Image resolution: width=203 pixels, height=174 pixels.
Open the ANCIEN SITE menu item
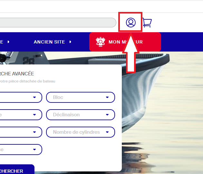(x=49, y=42)
